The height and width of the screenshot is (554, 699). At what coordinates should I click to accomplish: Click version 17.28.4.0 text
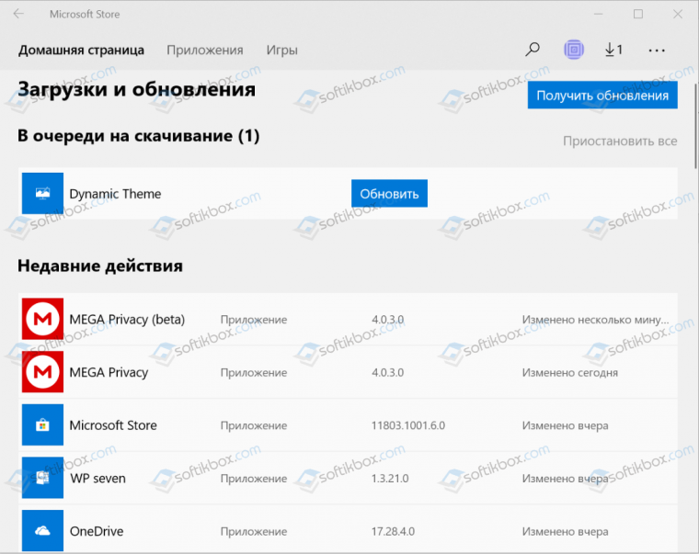point(394,531)
